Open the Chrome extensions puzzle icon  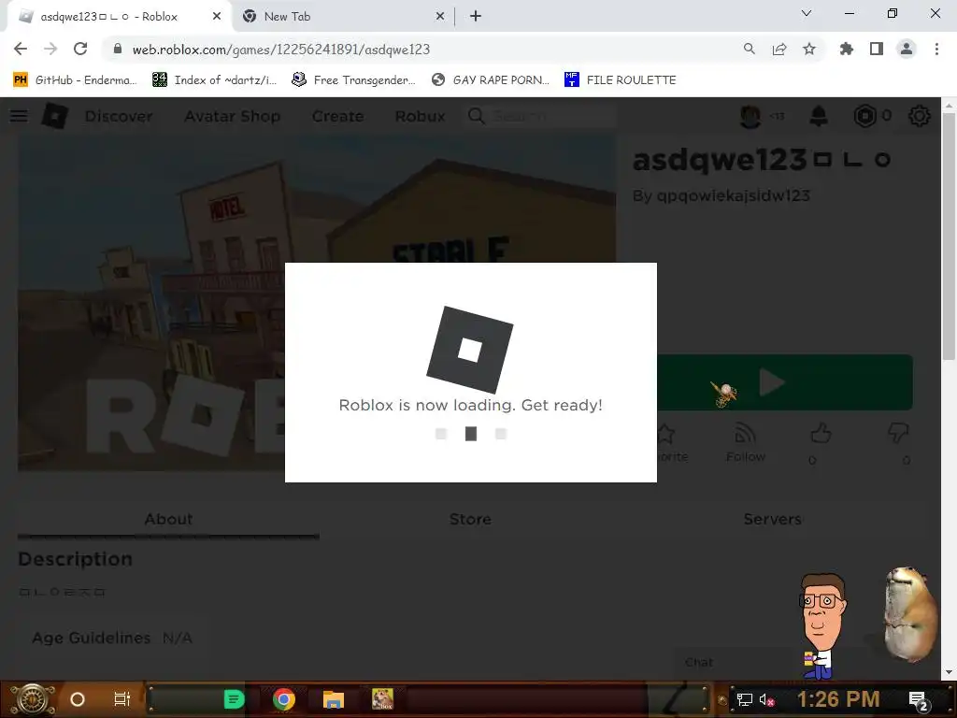847,49
